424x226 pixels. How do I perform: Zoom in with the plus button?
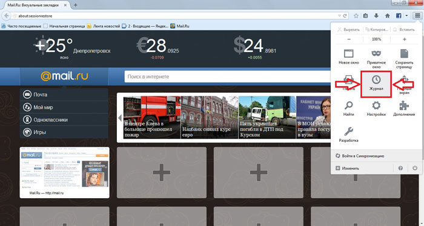coord(404,39)
